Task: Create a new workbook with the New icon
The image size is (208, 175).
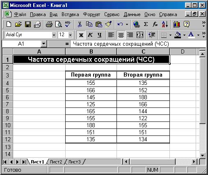Action: pyautogui.click(x=9, y=24)
